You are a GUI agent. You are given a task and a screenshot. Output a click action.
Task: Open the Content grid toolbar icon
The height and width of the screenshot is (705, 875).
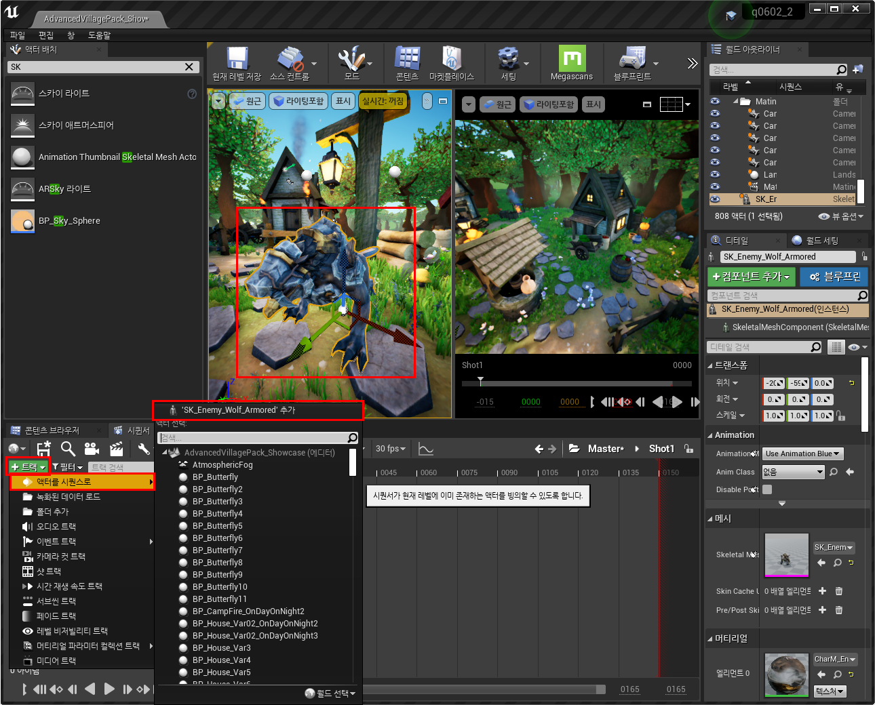(x=407, y=58)
